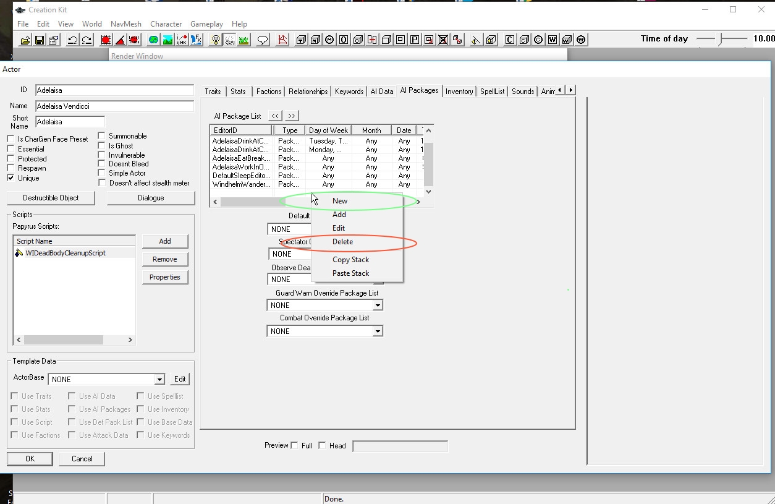Switch to the Inventory tab
The height and width of the screenshot is (504, 775).
point(459,92)
